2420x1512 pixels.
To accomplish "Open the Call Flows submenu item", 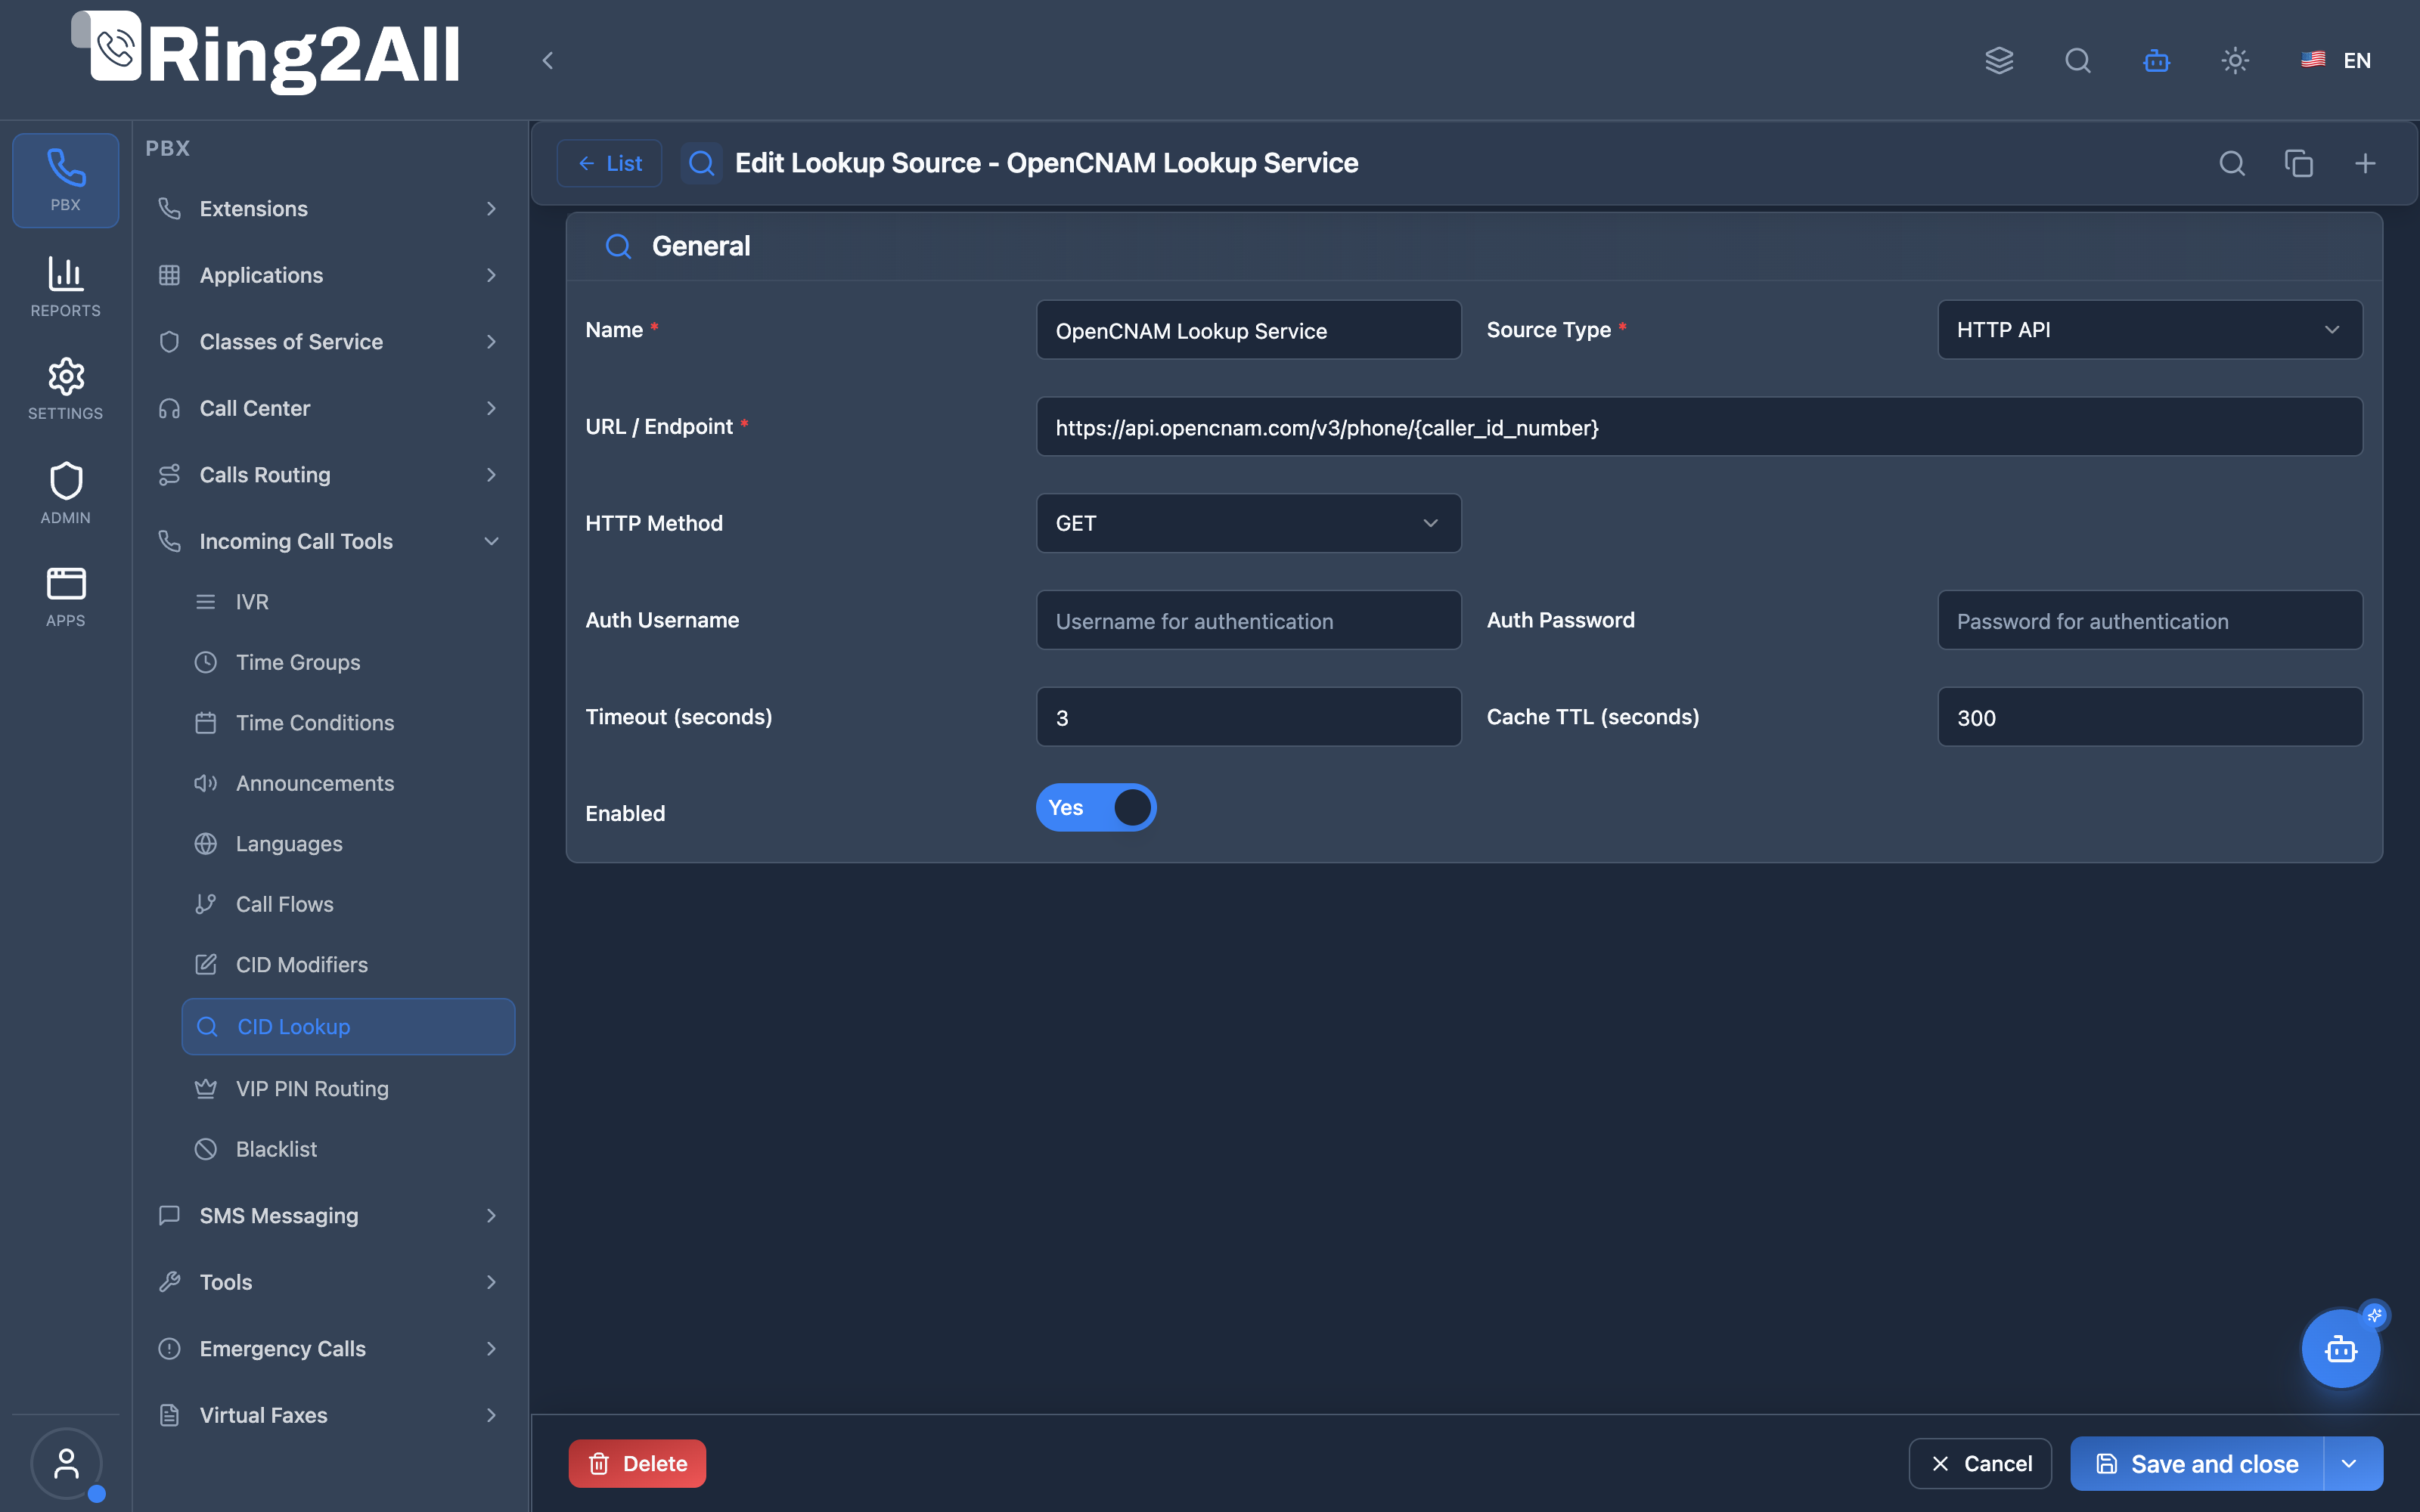I will pyautogui.click(x=348, y=904).
